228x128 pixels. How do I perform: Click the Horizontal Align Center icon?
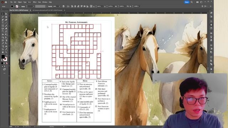click(x=75, y=6)
